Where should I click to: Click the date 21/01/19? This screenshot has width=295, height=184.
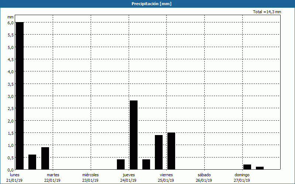point(14,180)
